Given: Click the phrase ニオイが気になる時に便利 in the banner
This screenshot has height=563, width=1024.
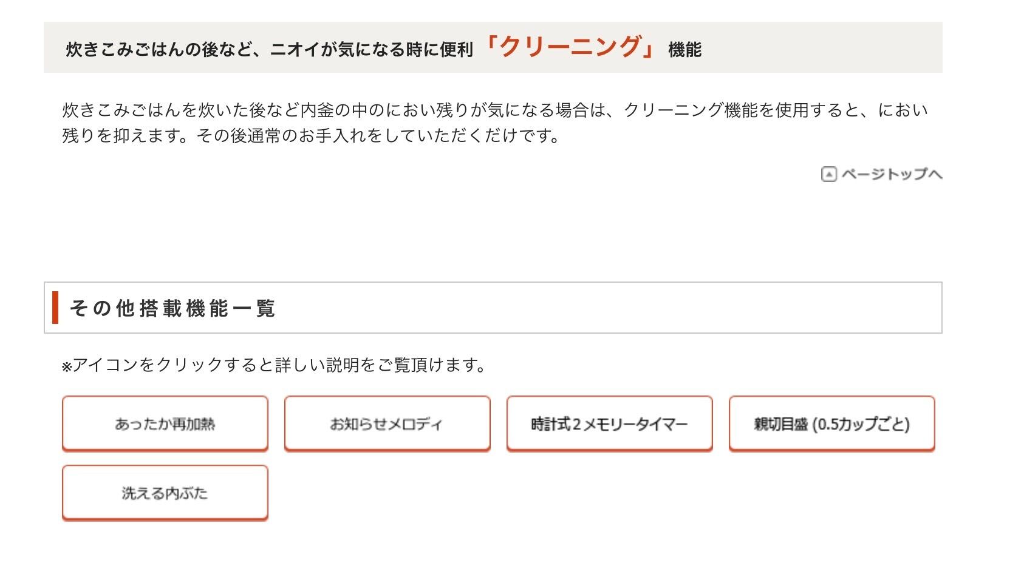Looking at the screenshot, I should pos(372,50).
